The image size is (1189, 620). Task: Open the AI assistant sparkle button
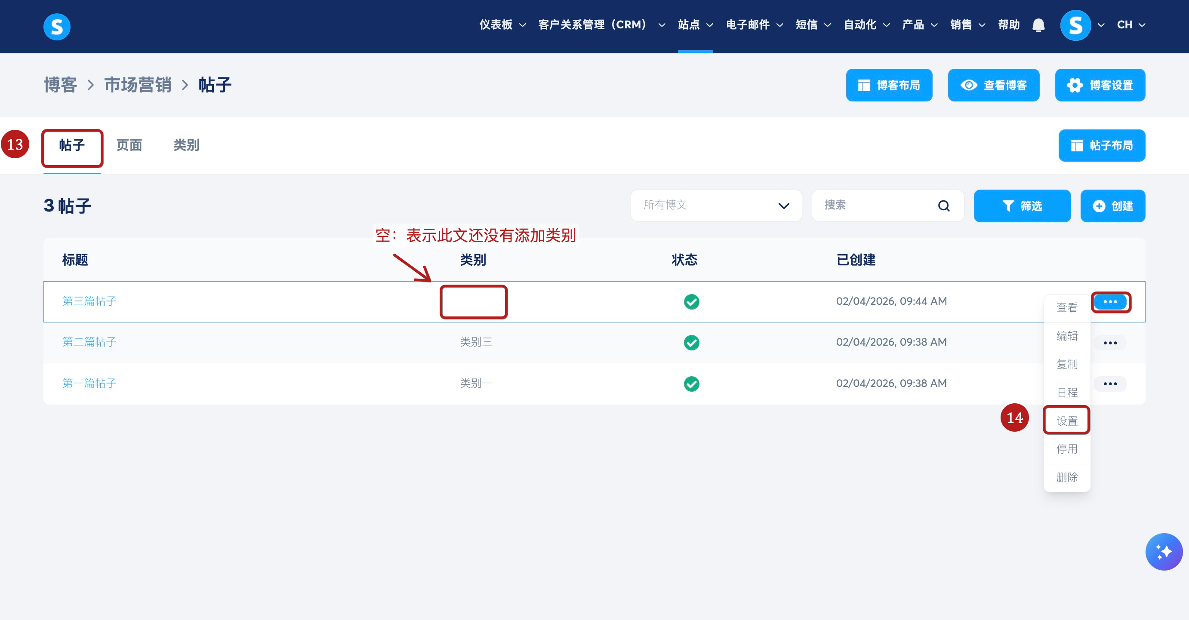[1163, 552]
